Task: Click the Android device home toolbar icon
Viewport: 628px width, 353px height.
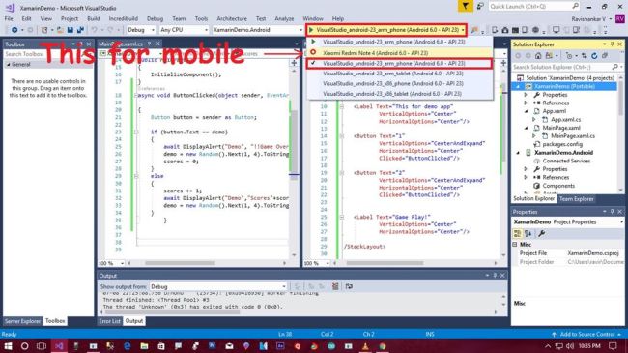Action: click(x=505, y=30)
